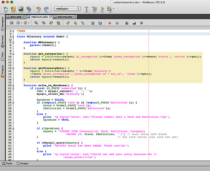Collapse getGlossaryData function fold at line 14
This screenshot has height=171, width=210.
click(x=13, y=68)
